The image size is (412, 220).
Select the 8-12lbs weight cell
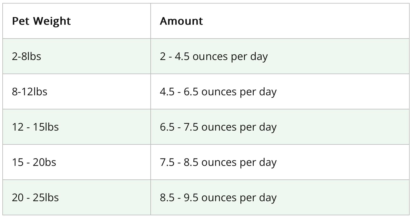pyautogui.click(x=29, y=91)
